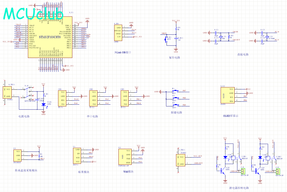Click the K1 KEY push button
287x192 pixels.
[176, 91]
